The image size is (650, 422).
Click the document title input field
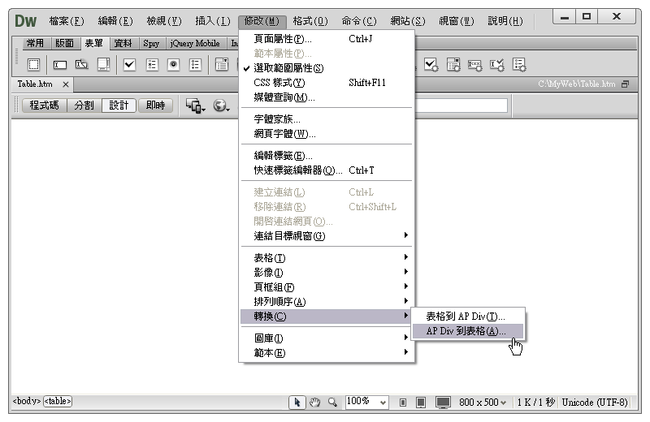click(461, 105)
